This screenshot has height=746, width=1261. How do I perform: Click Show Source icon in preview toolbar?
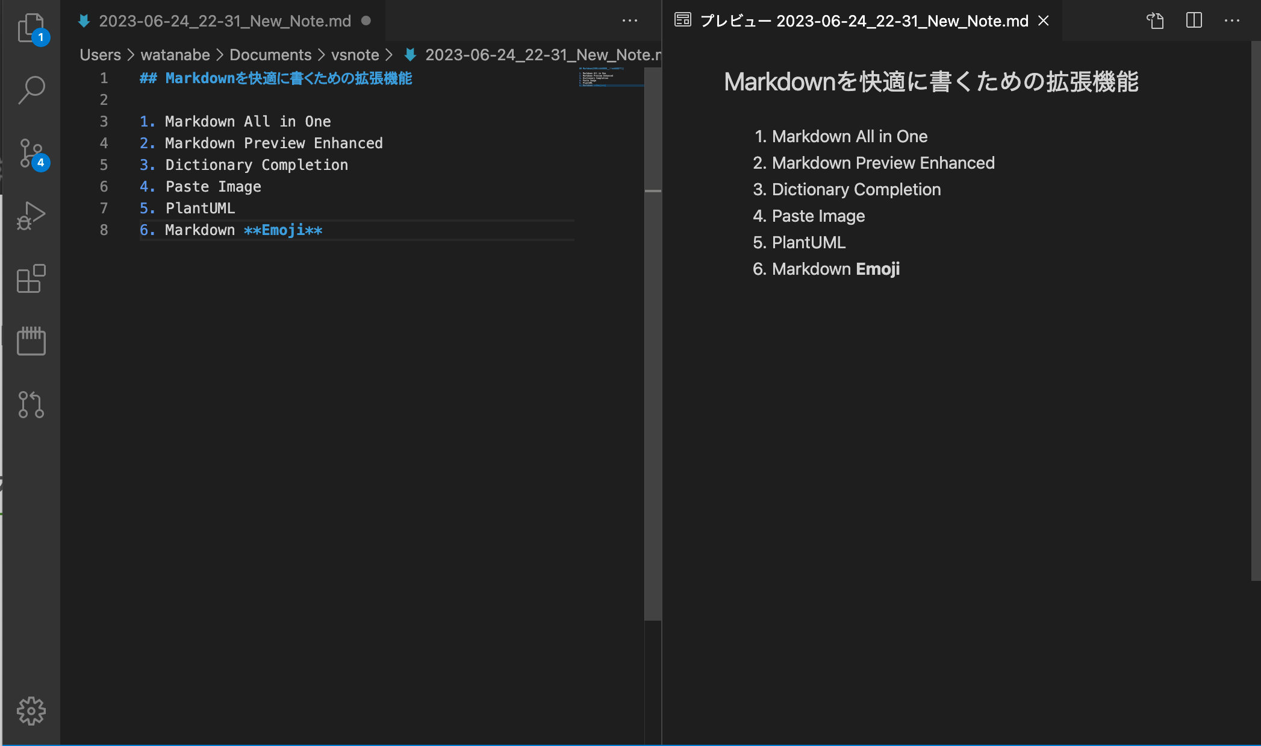[x=1155, y=20]
